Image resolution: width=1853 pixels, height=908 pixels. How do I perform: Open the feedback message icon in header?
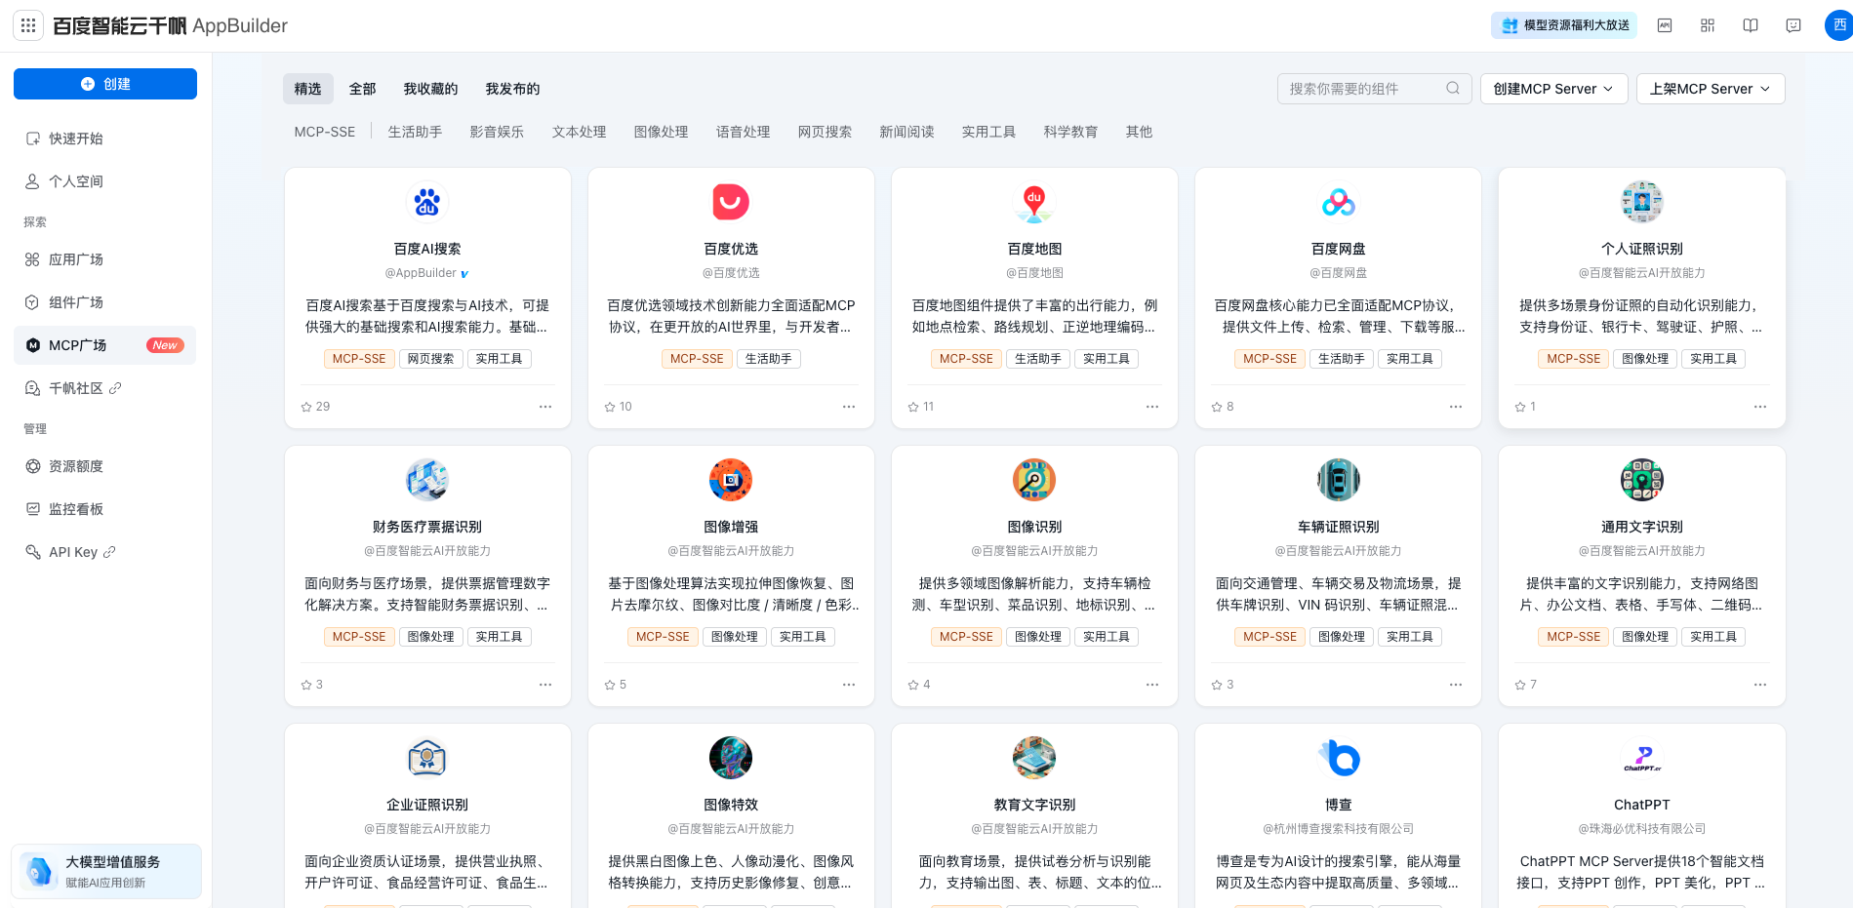[1793, 25]
